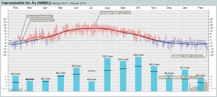217x97 pixels.
Task: Click the 'Jan' month header
Action: [x=185, y=8]
